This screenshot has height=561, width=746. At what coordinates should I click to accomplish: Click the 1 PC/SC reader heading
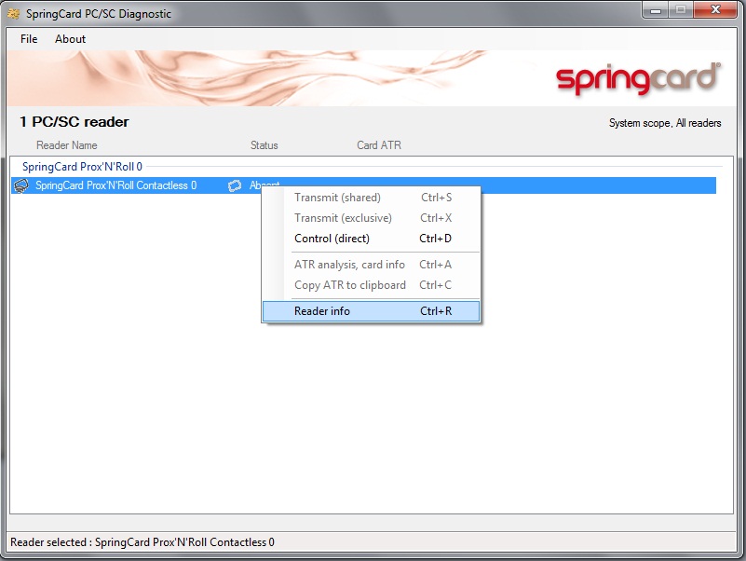click(x=75, y=122)
